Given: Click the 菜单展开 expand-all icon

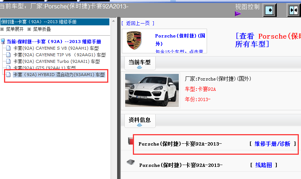Looking at the screenshot, I should click(x=2, y=29).
